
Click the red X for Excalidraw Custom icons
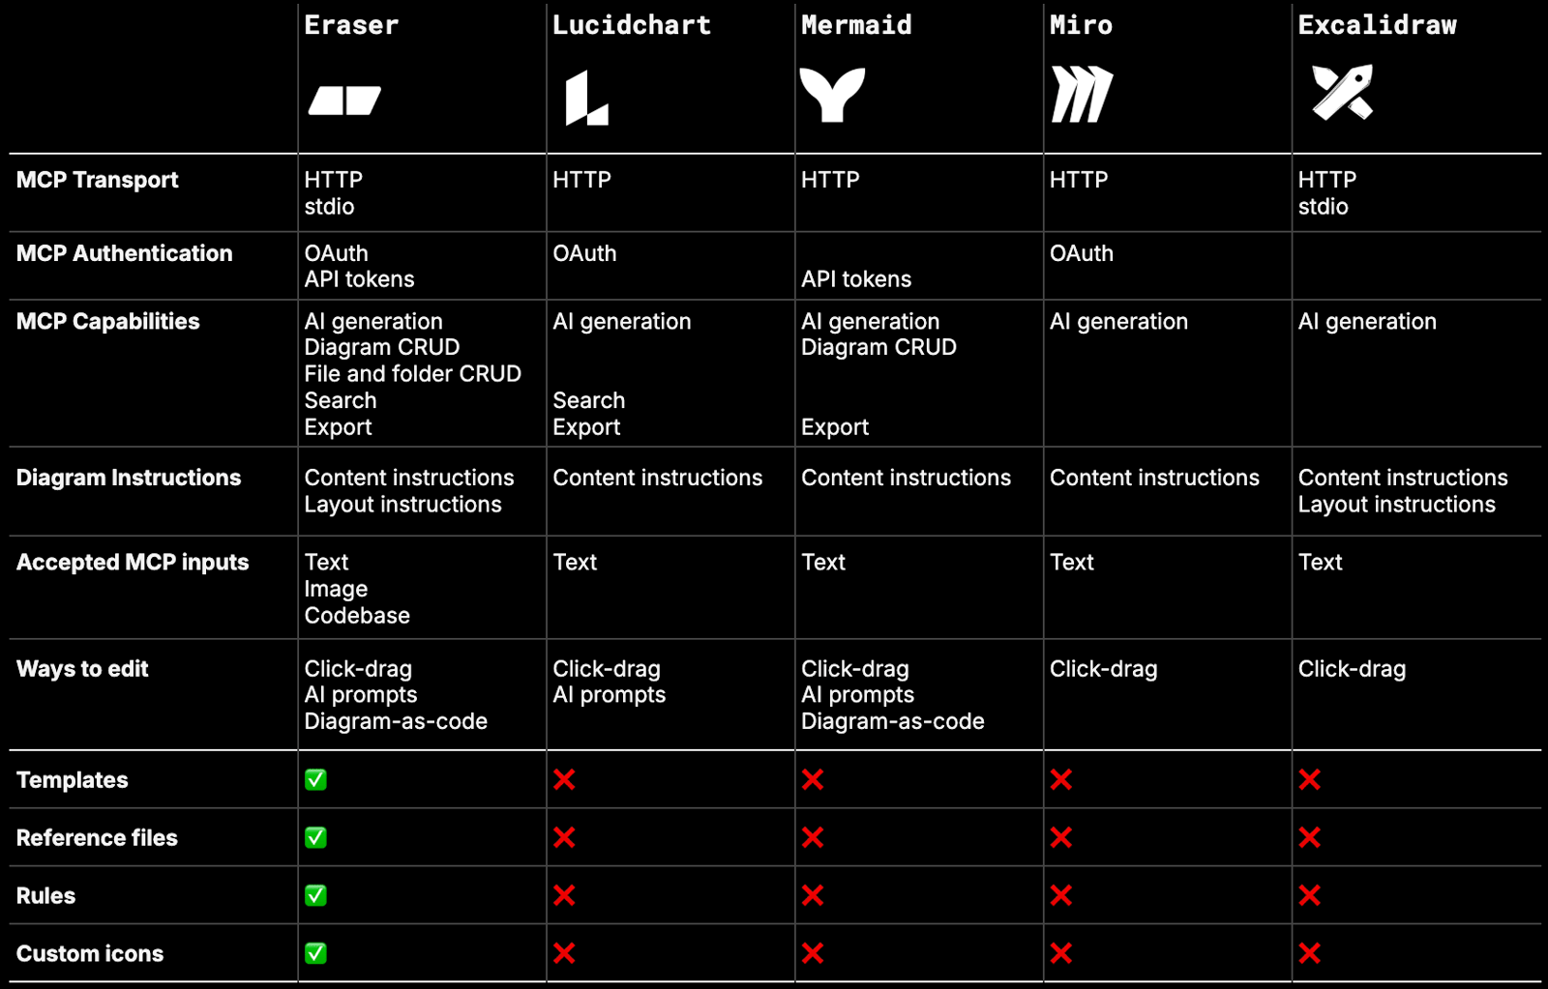pos(1310,953)
